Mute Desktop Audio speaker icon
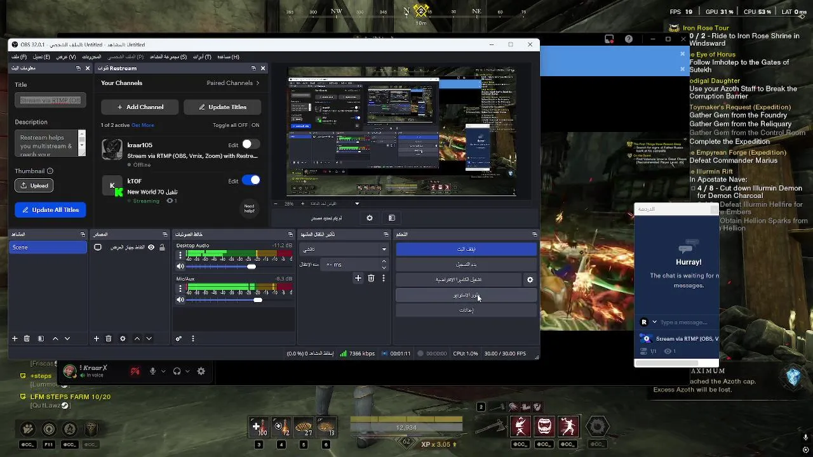813x457 pixels. (x=180, y=267)
